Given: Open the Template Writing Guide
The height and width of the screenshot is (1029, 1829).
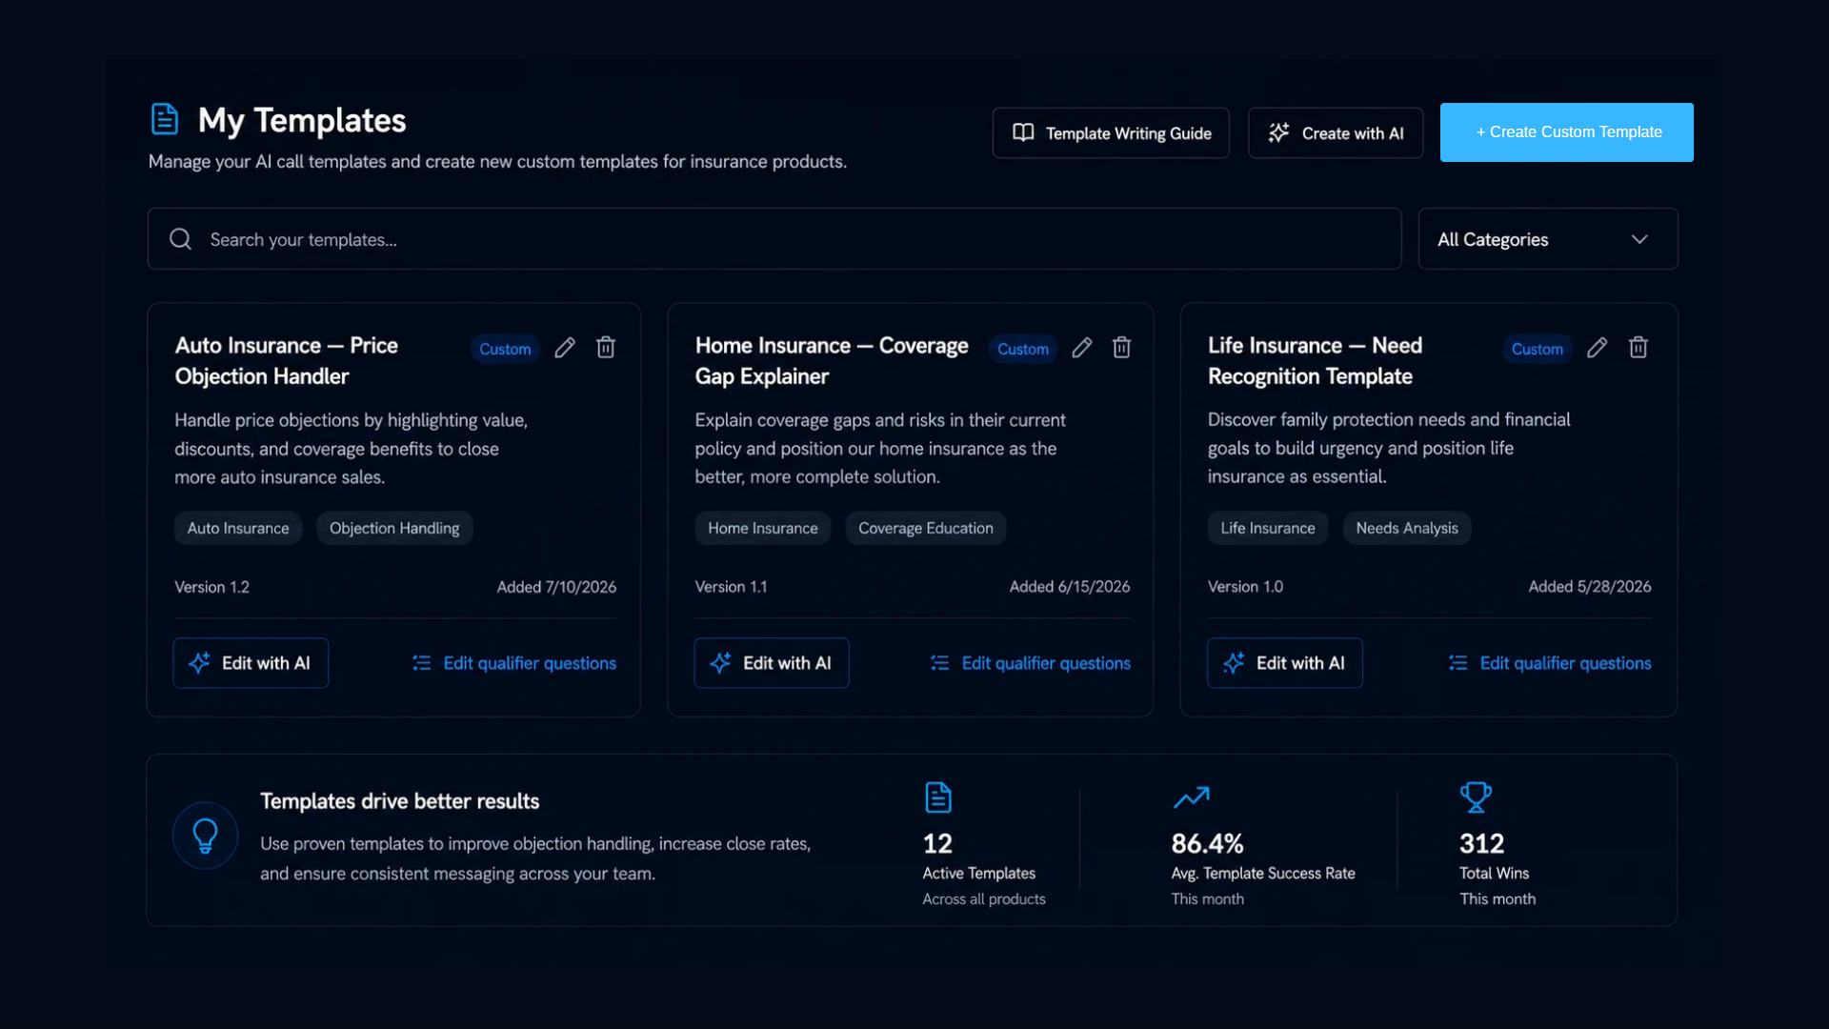Looking at the screenshot, I should pyautogui.click(x=1111, y=133).
